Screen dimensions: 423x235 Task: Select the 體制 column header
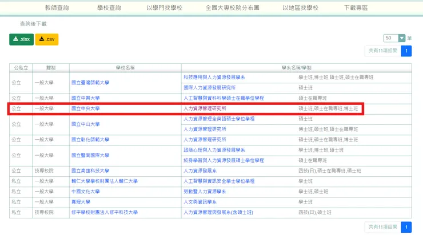click(x=51, y=68)
